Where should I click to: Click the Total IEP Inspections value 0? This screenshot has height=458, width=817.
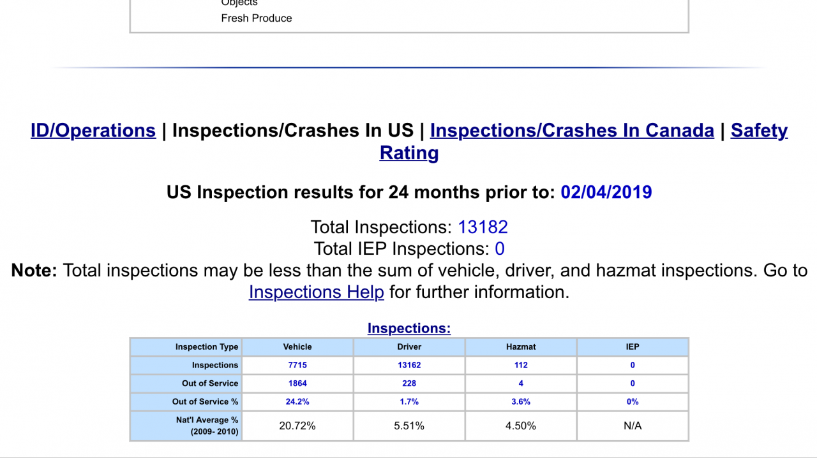(500, 249)
